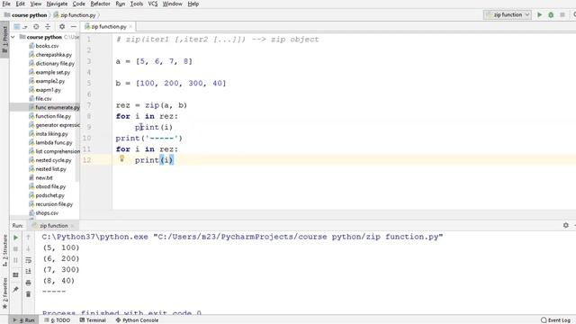Open the Help menu

click(193, 4)
